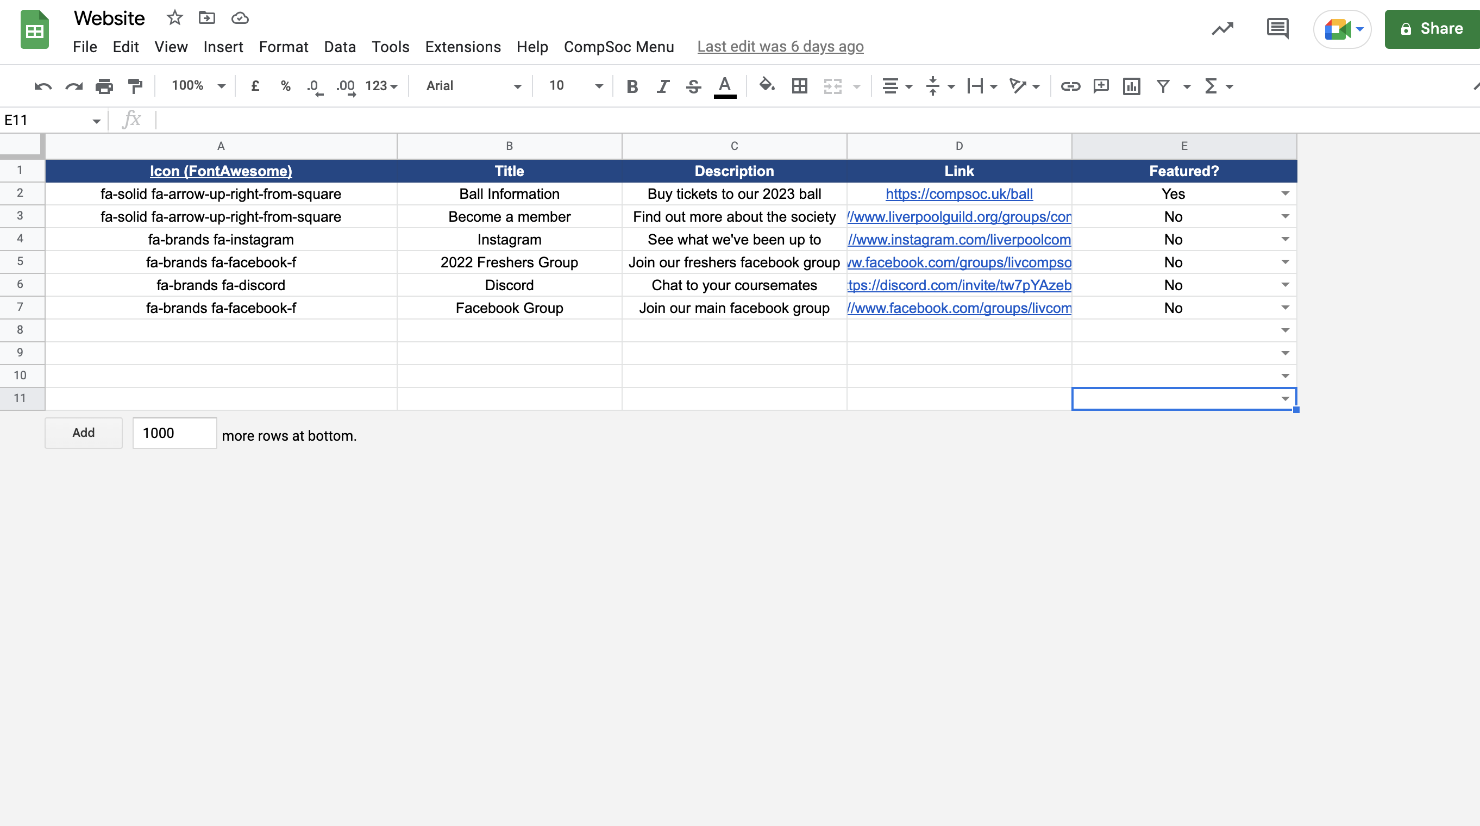Open the Data menu
Viewport: 1480px width, 826px height.
tap(340, 47)
